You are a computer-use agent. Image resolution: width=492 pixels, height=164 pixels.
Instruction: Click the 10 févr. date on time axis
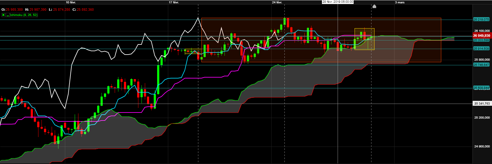(x=71, y=2)
